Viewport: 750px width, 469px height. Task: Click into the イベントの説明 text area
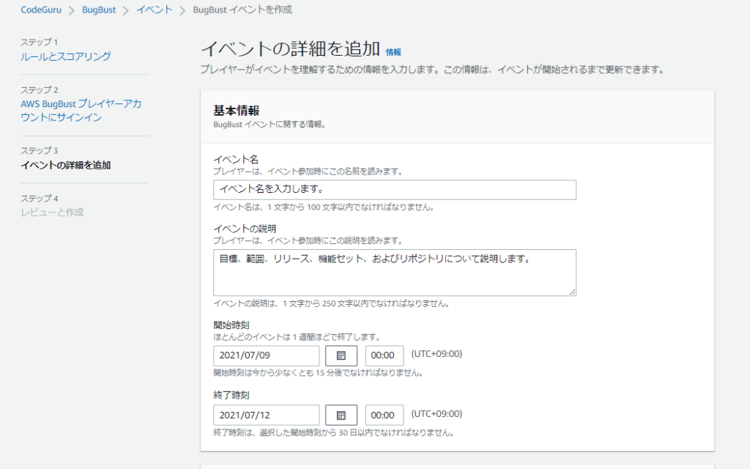(x=395, y=272)
